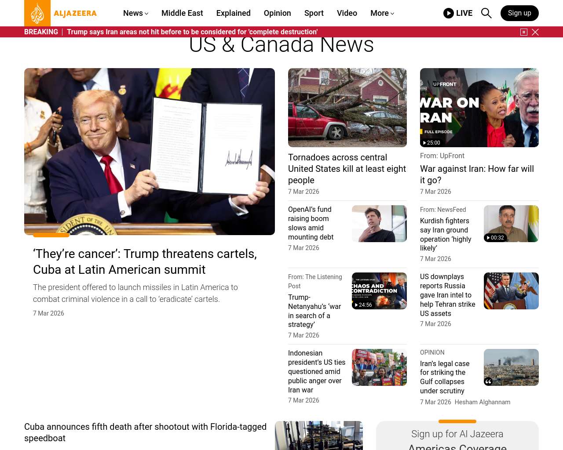Click the OPINION category label
The width and height of the screenshot is (563, 450).
(x=432, y=352)
